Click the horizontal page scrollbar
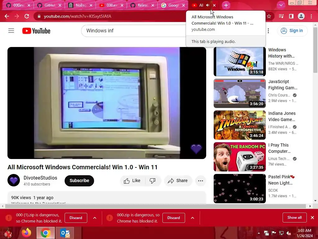318x239 pixels. pos(155,206)
